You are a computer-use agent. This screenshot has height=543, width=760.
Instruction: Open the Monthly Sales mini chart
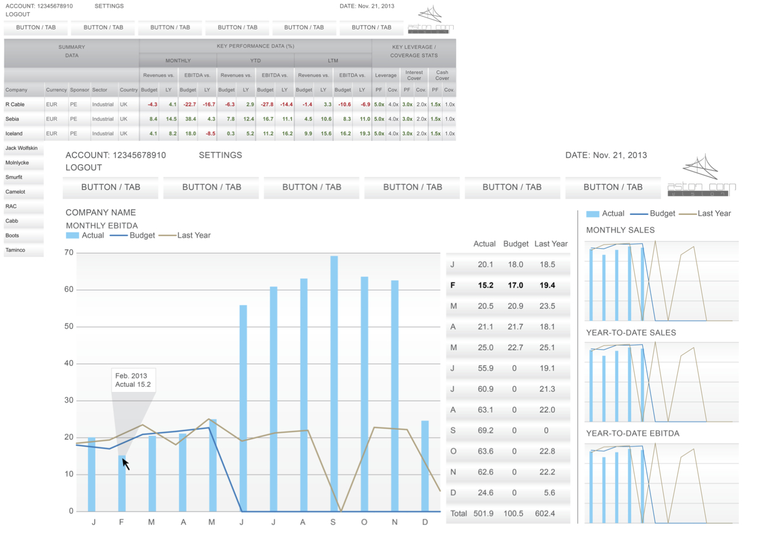pos(662,281)
